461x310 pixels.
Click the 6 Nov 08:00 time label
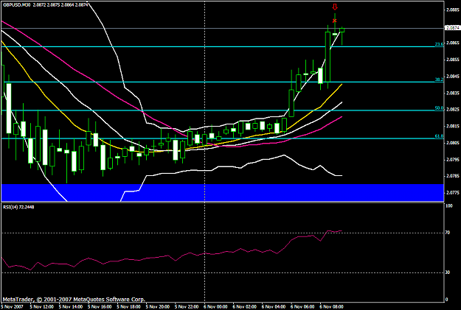pyautogui.click(x=332, y=307)
